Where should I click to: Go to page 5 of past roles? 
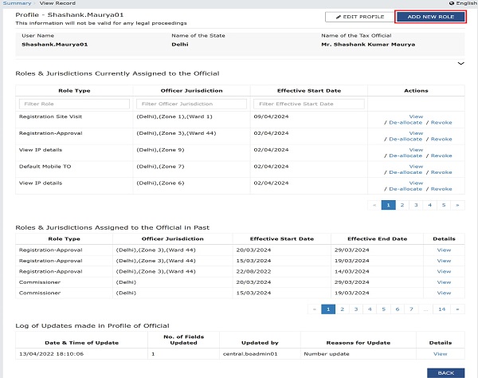click(x=383, y=309)
